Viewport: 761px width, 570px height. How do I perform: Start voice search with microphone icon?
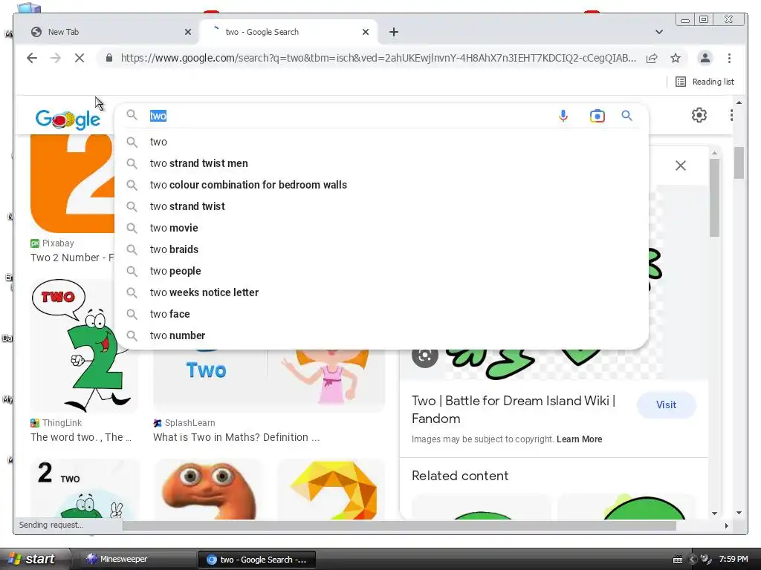563,116
